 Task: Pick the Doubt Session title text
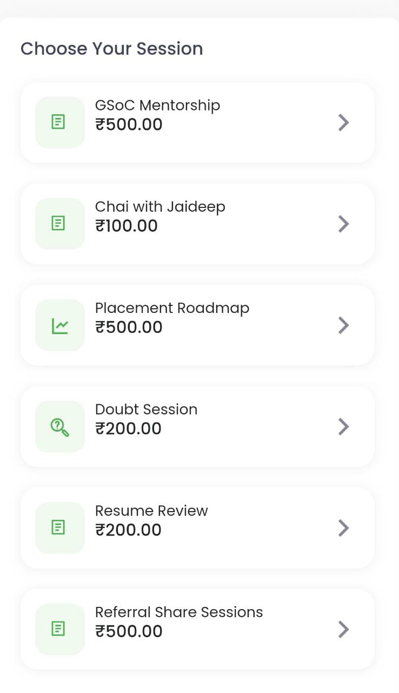(146, 409)
